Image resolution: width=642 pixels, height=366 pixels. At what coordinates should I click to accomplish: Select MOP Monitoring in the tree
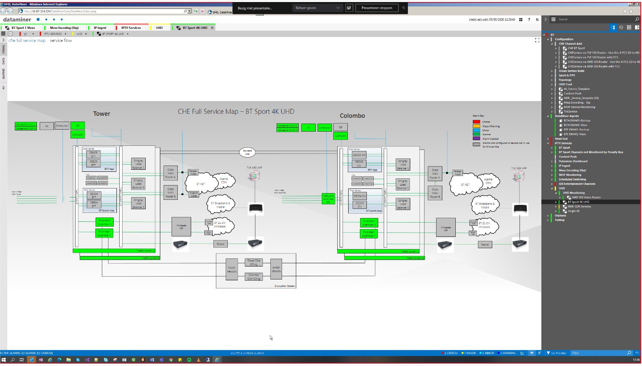click(x=570, y=175)
